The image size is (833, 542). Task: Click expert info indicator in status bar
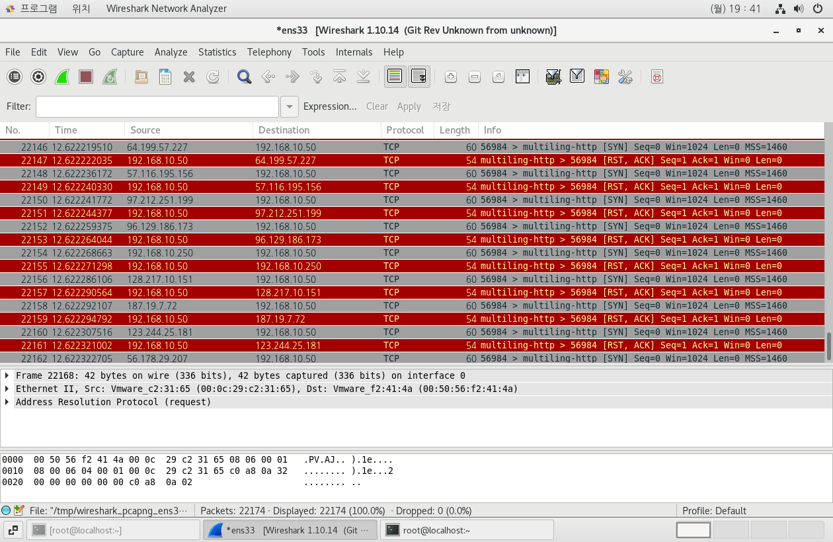click(6, 510)
